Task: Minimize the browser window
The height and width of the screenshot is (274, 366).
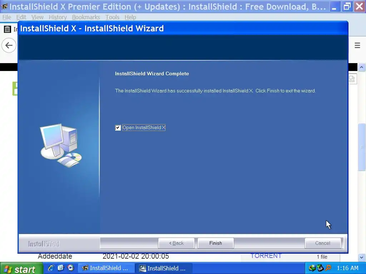Action: point(335,6)
